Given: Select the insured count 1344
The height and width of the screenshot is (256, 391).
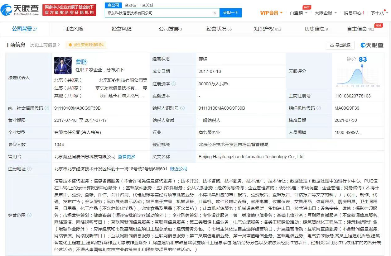Looking at the screenshot, I should tap(59, 145).
